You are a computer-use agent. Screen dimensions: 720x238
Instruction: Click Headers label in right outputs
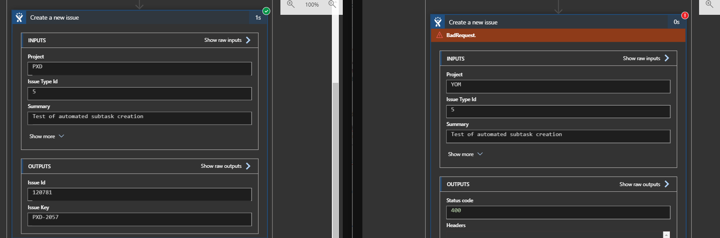(x=456, y=225)
